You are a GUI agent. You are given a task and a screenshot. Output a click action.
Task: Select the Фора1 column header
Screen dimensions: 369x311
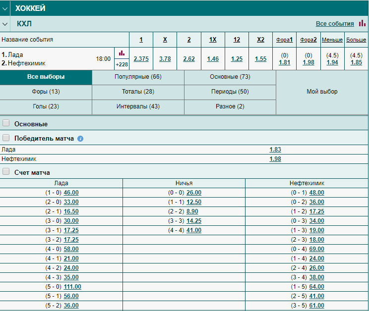[284, 40]
